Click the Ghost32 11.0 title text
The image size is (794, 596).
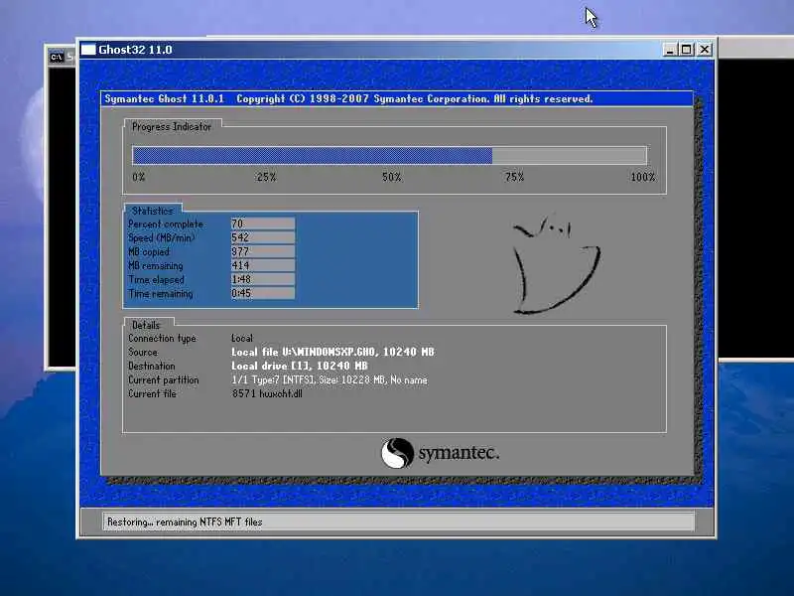click(x=135, y=50)
